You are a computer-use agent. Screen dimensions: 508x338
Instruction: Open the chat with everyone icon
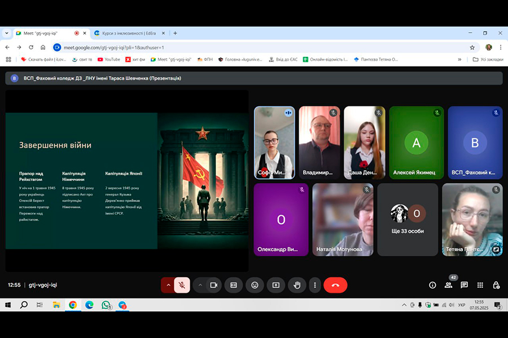pyautogui.click(x=465, y=285)
